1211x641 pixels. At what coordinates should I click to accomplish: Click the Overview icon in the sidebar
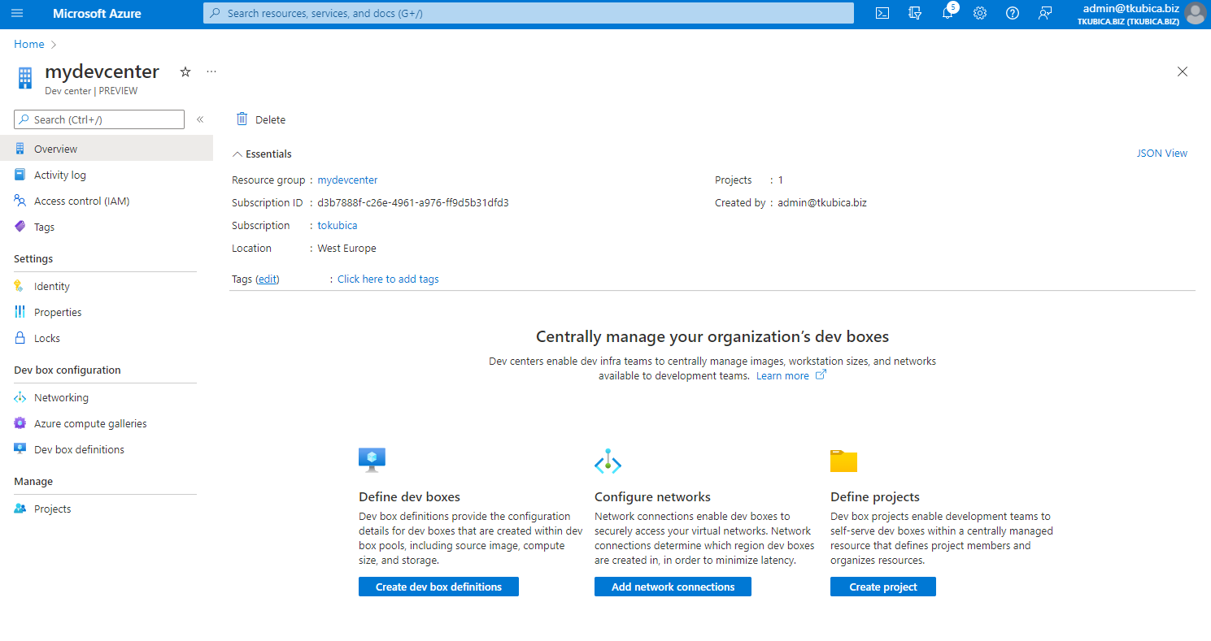20,149
